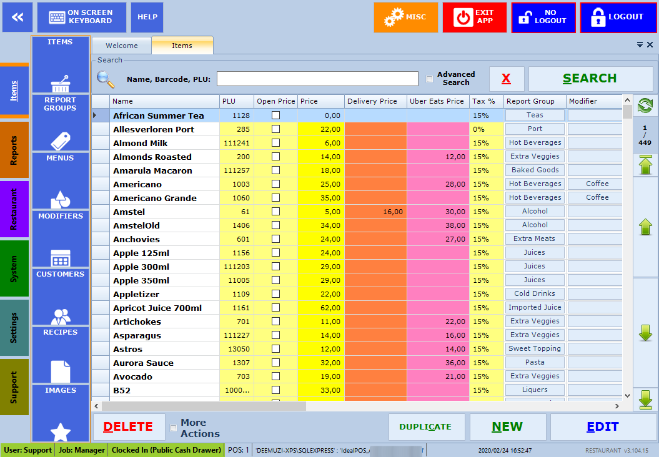Switch to the Welcome tab

tap(122, 46)
